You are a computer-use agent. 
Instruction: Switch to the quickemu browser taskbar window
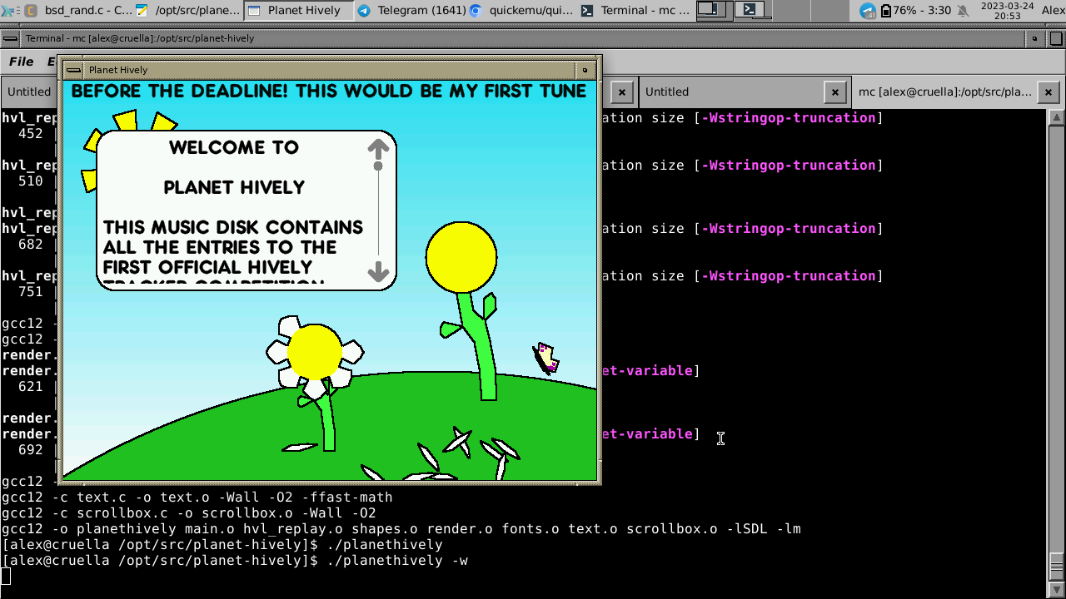coord(522,10)
